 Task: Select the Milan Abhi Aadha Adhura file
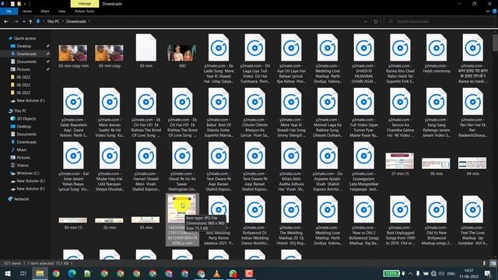pos(291,166)
